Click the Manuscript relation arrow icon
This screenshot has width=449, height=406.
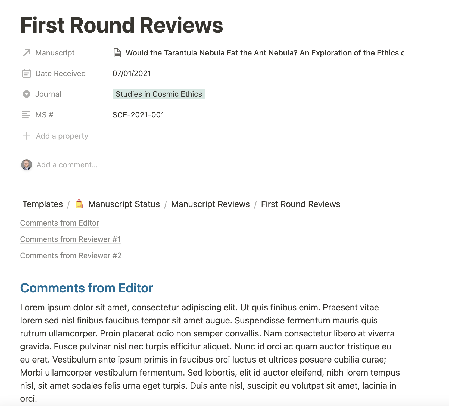tap(27, 53)
